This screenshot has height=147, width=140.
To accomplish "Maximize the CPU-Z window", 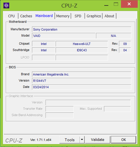I will (116, 4).
